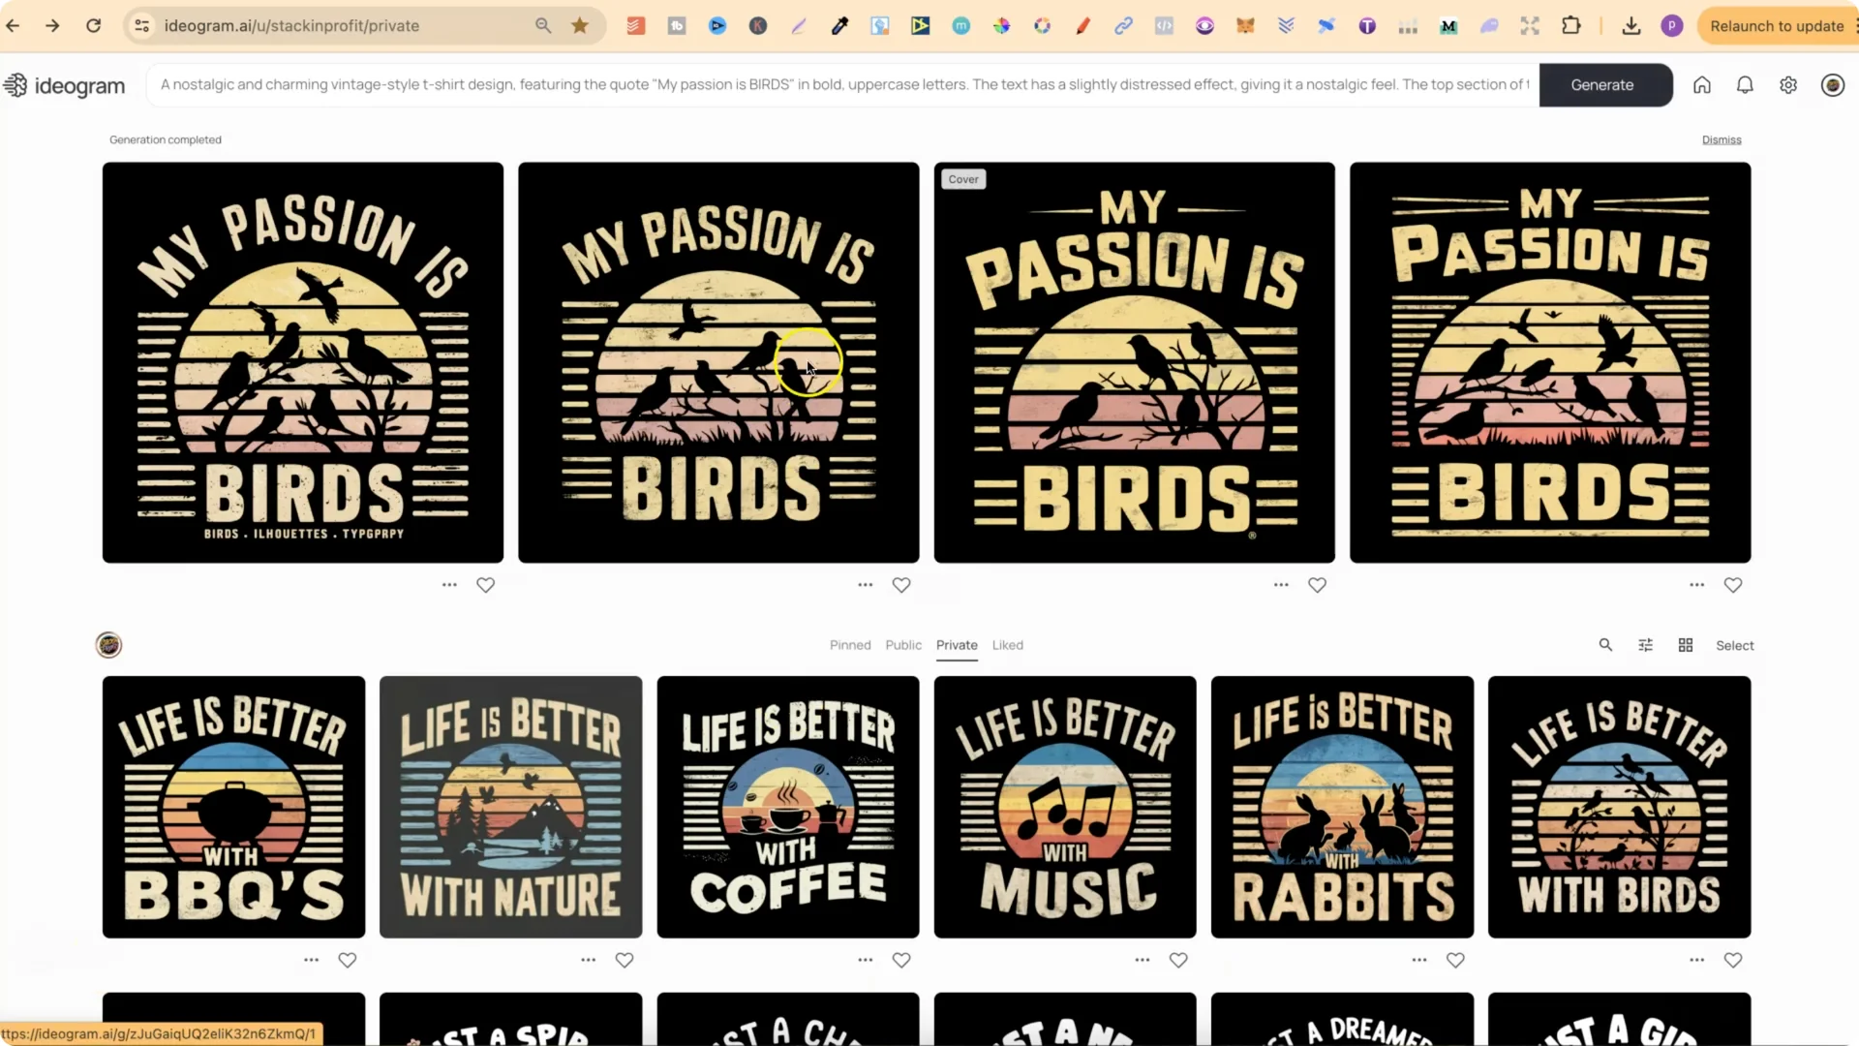Like the Cover birds image
1859x1046 pixels.
(x=1317, y=585)
